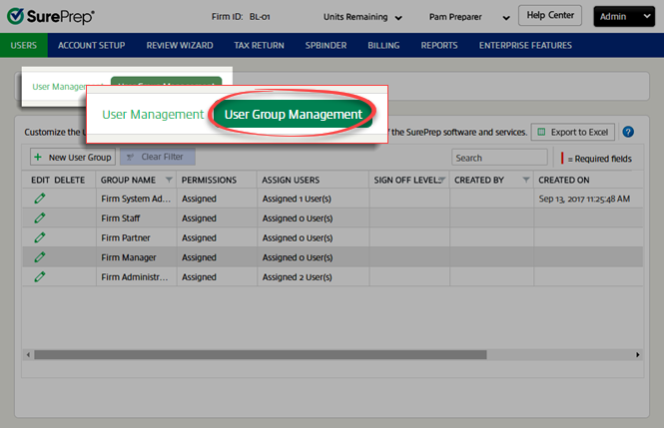Image resolution: width=664 pixels, height=428 pixels.
Task: Select the Firm Partner group name
Action: 126,237
